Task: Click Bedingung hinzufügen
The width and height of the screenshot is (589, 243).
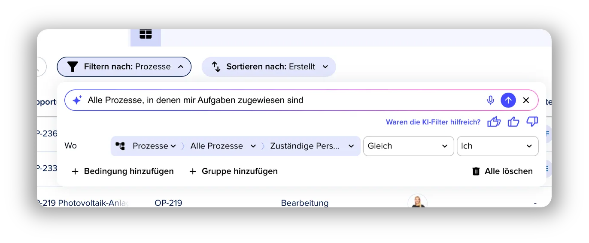Action: coord(123,171)
